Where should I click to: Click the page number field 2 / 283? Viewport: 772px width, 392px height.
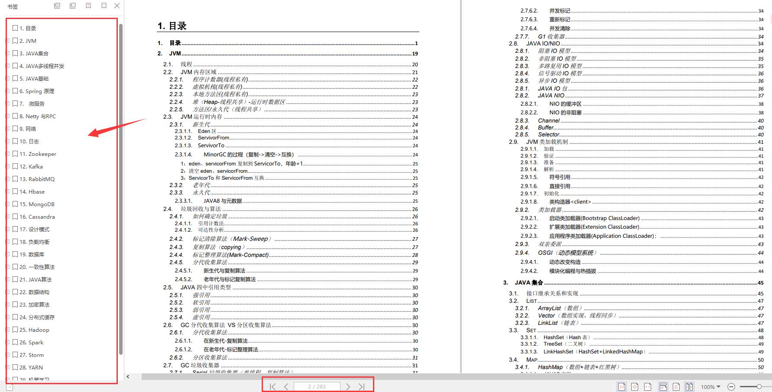(317, 386)
